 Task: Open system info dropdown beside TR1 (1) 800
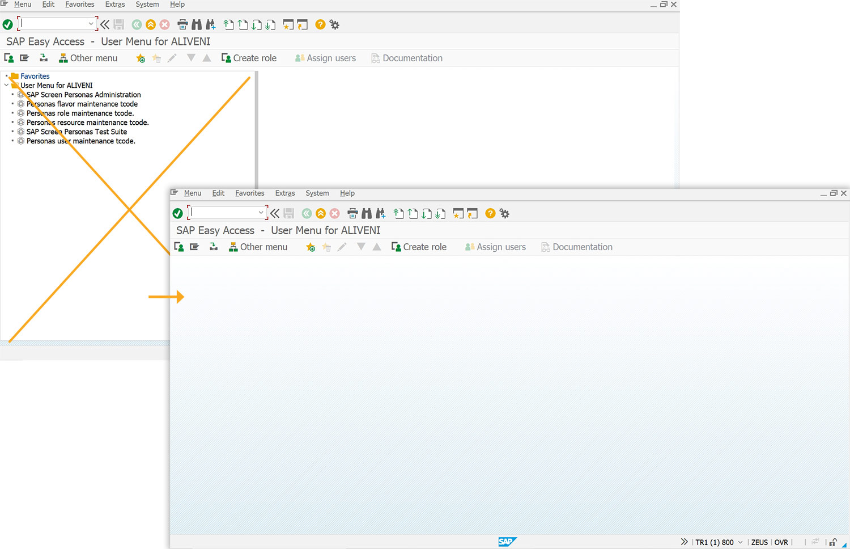coord(740,542)
